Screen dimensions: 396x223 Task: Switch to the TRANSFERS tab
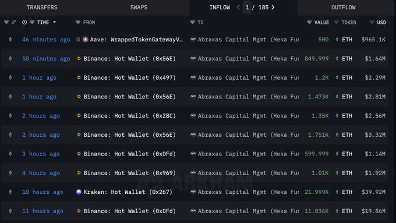(42, 8)
